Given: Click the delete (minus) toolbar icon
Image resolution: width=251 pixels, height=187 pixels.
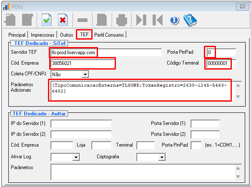Looking at the screenshot, I should coord(83,20).
